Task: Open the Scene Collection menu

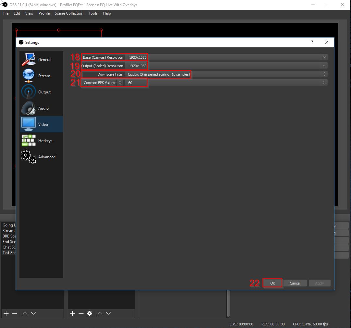Action: click(x=69, y=13)
